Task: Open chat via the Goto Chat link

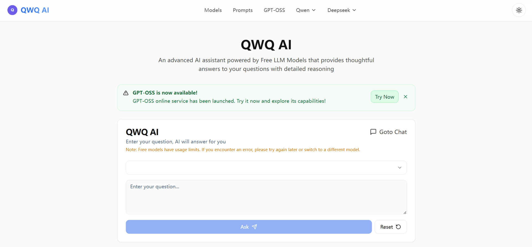Action: pyautogui.click(x=393, y=132)
